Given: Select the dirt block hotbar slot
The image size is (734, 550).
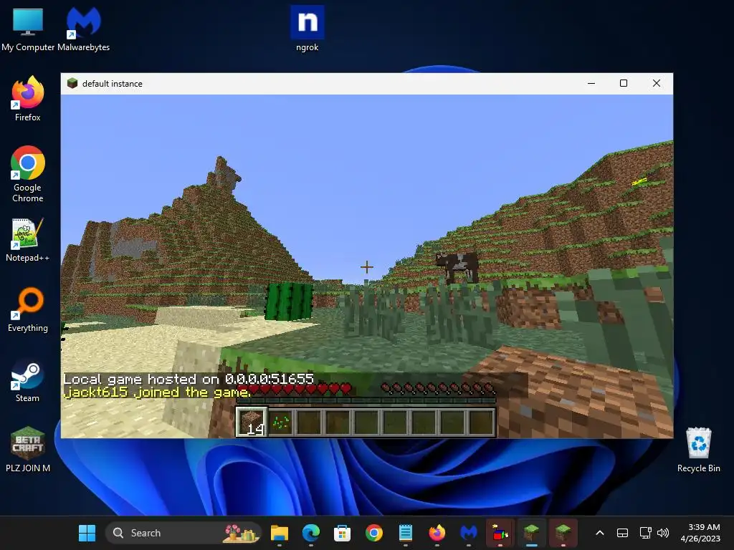Looking at the screenshot, I should pyautogui.click(x=252, y=422).
